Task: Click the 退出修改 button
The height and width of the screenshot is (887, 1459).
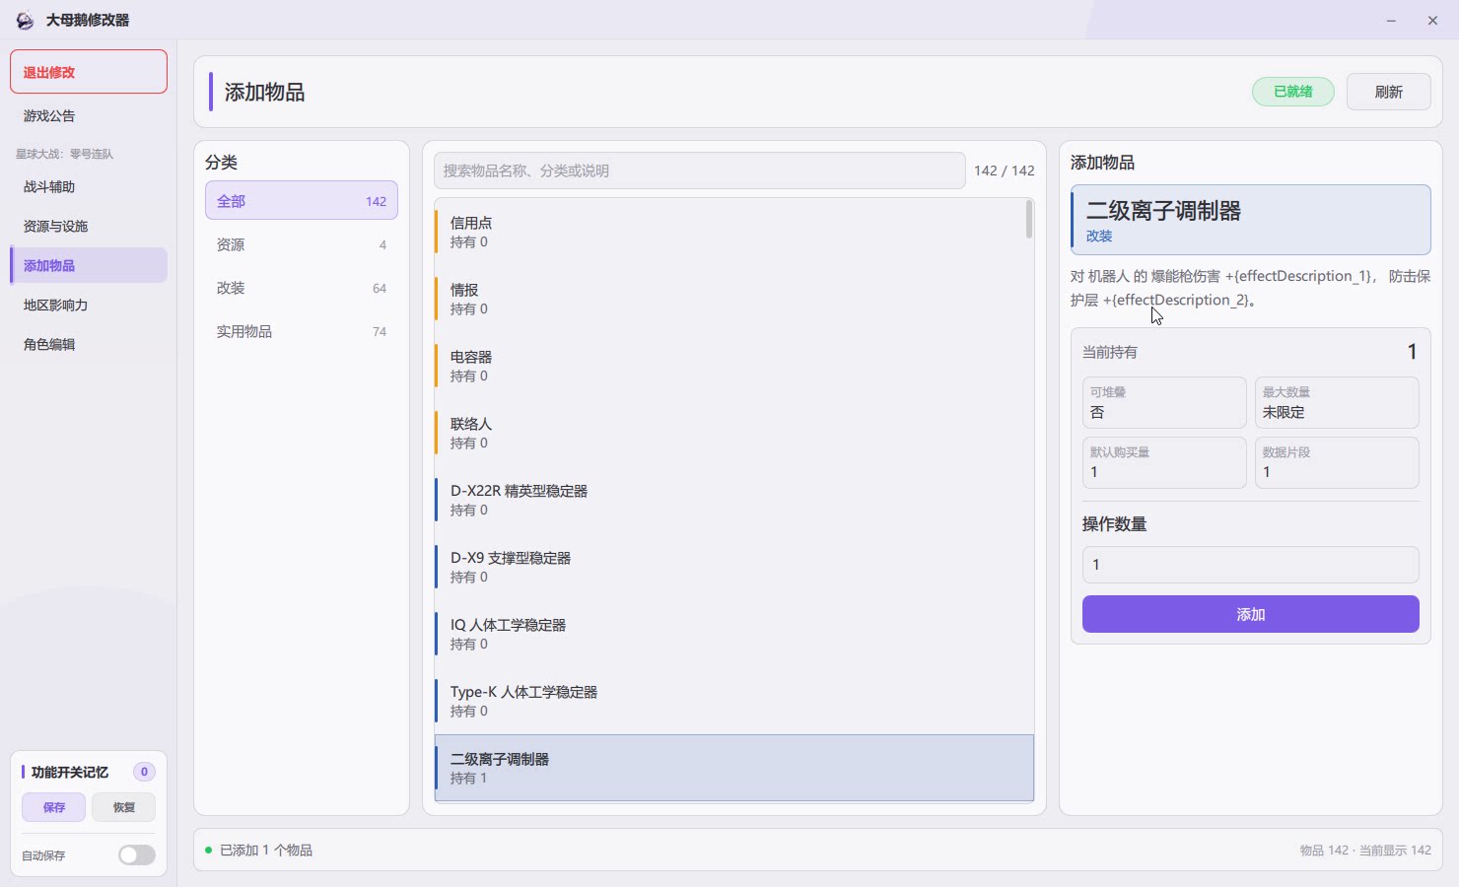Action: 89,72
